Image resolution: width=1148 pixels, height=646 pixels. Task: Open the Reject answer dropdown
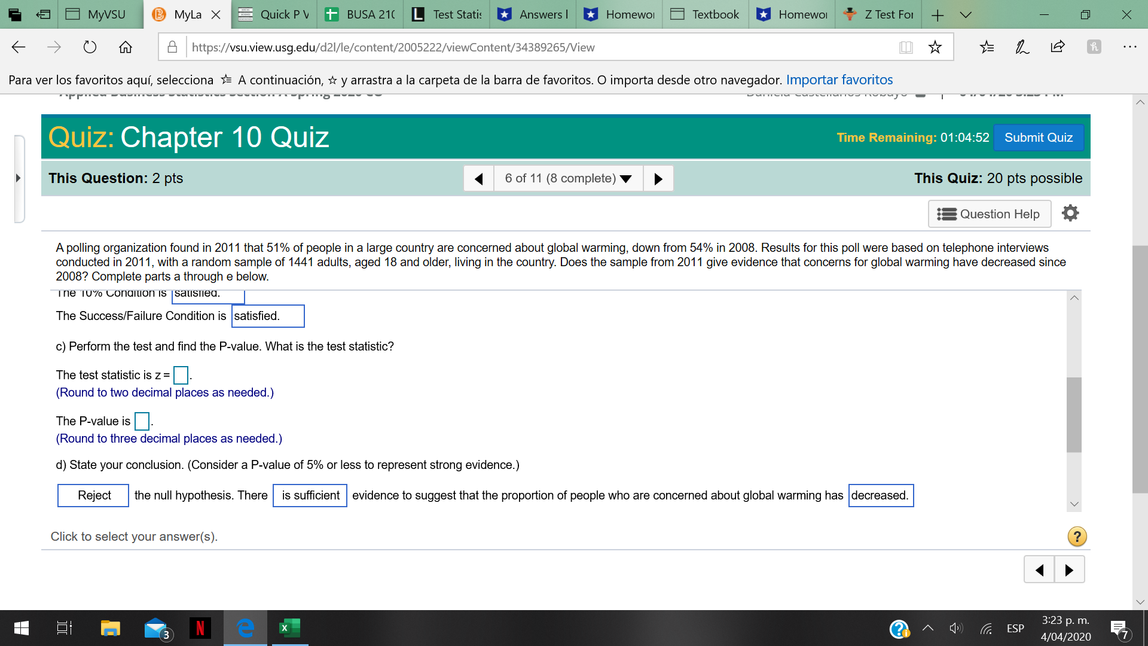[x=93, y=495]
